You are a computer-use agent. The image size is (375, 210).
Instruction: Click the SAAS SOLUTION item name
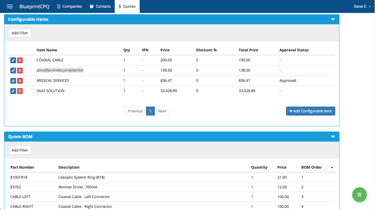pos(50,91)
